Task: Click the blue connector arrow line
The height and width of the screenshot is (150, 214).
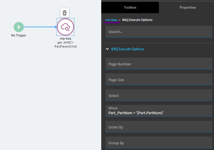Action: (39, 27)
